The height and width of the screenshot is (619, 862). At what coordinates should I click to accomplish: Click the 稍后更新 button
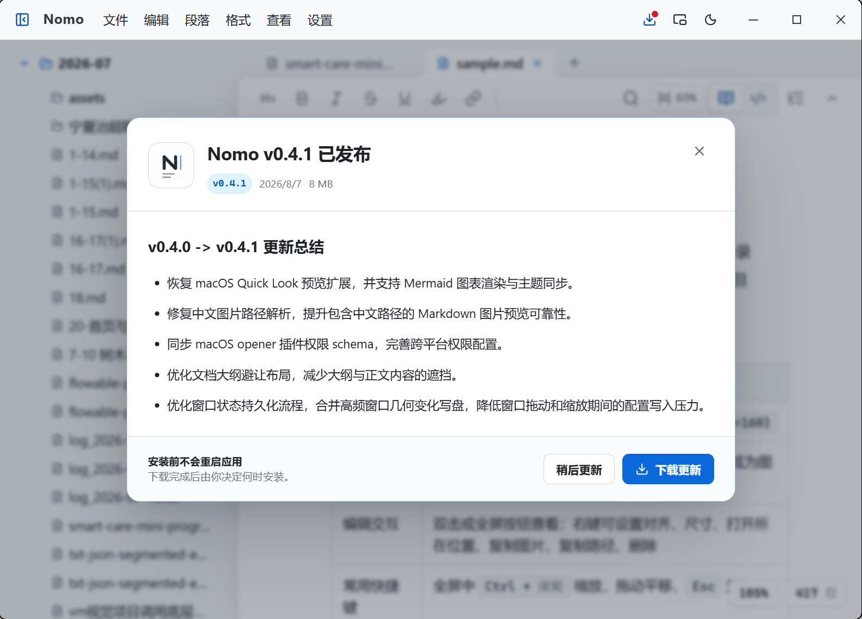coord(579,469)
